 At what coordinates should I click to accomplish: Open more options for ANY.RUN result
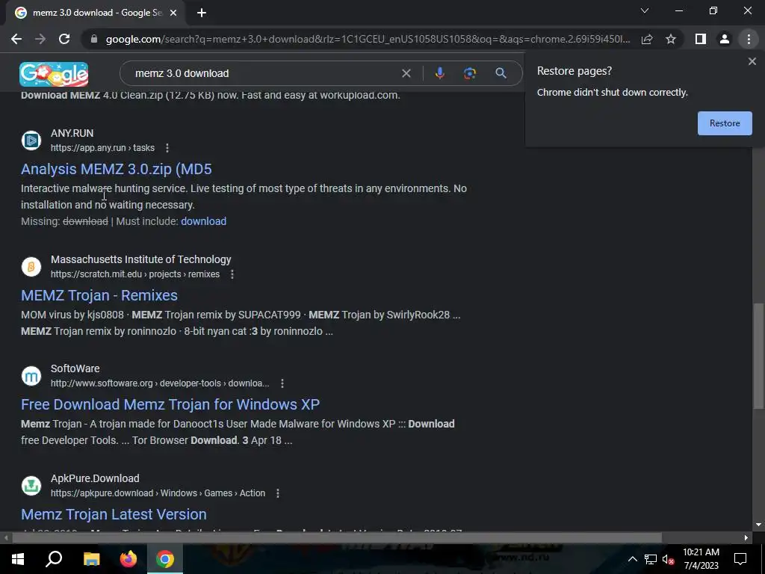[167, 148]
